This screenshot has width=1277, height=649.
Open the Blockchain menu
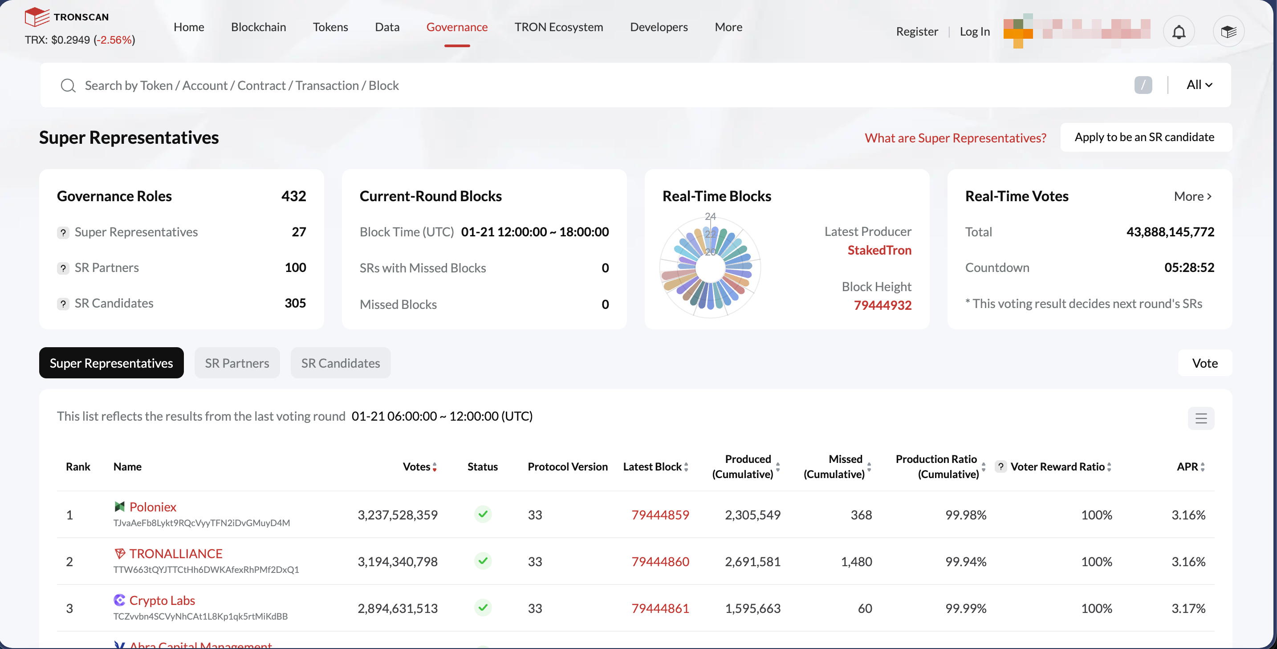click(x=258, y=27)
